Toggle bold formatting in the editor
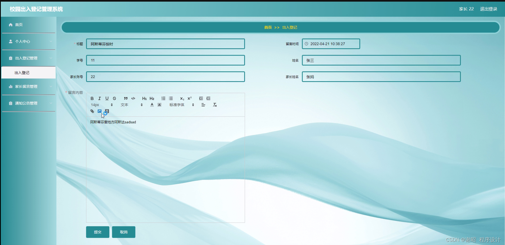 (92, 98)
